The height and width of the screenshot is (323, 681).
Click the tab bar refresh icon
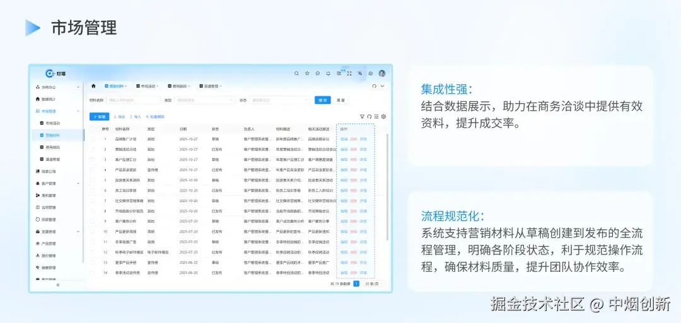tap(374, 86)
